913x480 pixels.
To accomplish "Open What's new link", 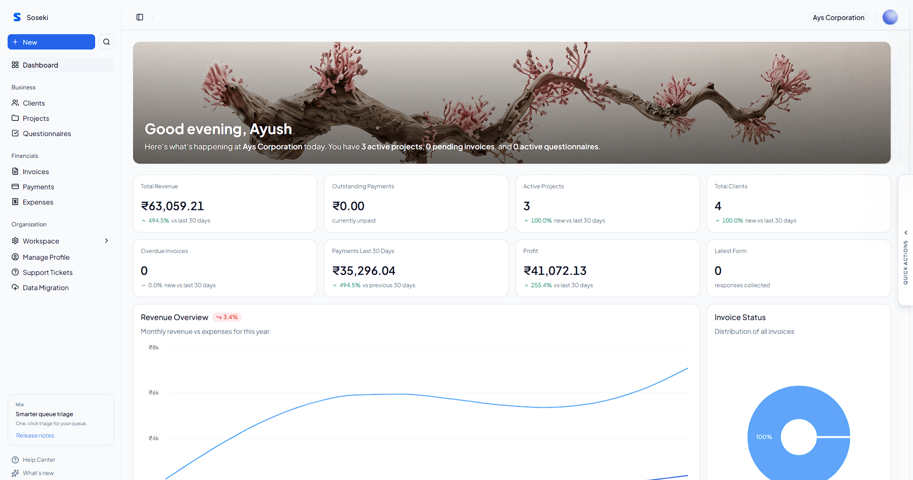I will [x=38, y=473].
